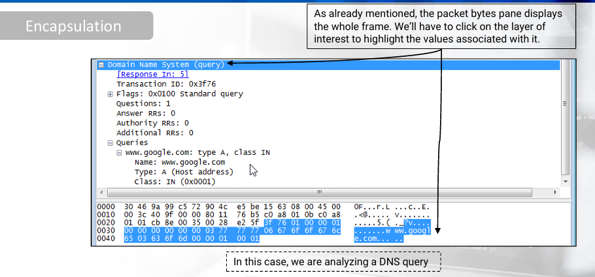The height and width of the screenshot is (277, 595).
Task: Click the highlighted hex bytes in row 0030
Action: click(x=232, y=231)
